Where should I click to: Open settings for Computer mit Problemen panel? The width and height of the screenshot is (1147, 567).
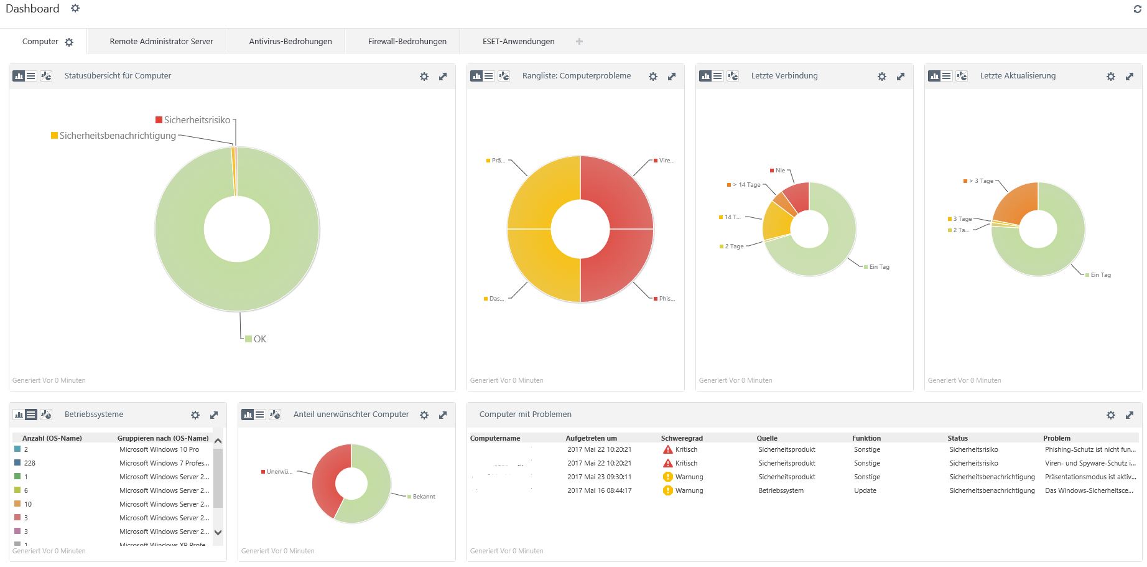click(1110, 415)
